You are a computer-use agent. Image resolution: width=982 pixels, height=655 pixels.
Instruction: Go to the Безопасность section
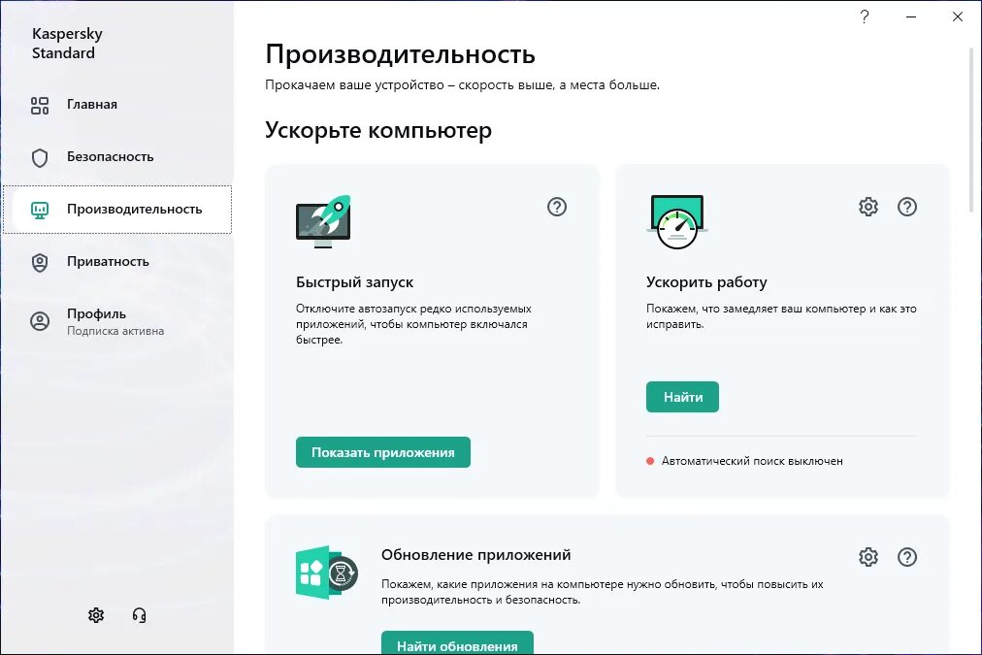point(116,157)
